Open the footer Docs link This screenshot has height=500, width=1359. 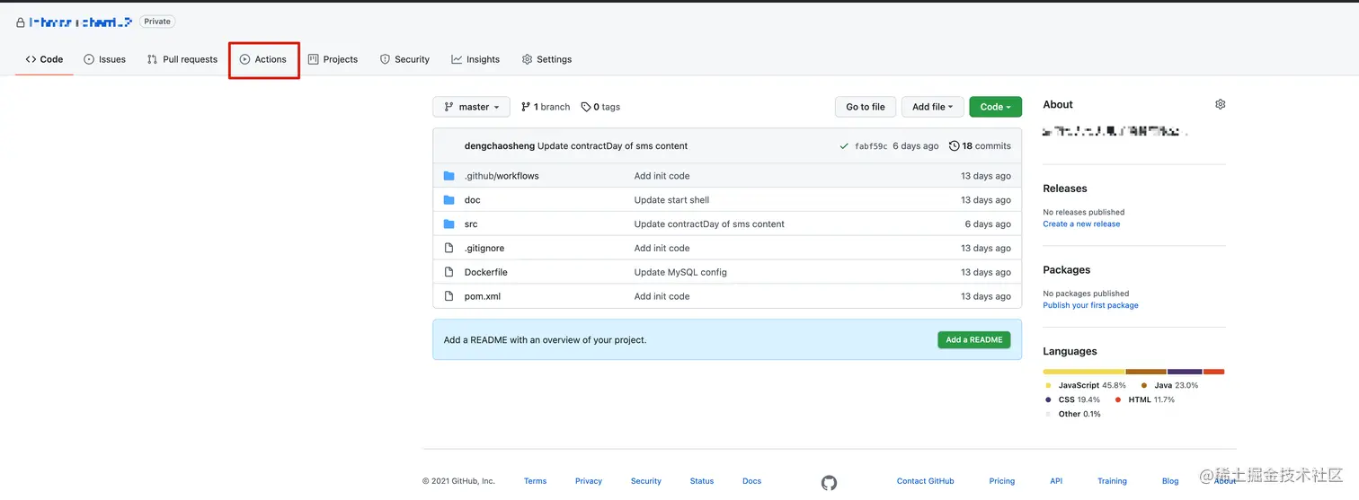(x=752, y=481)
